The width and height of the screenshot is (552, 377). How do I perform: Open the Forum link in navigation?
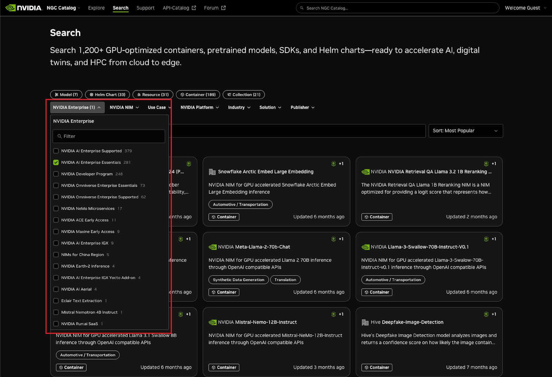(x=215, y=8)
